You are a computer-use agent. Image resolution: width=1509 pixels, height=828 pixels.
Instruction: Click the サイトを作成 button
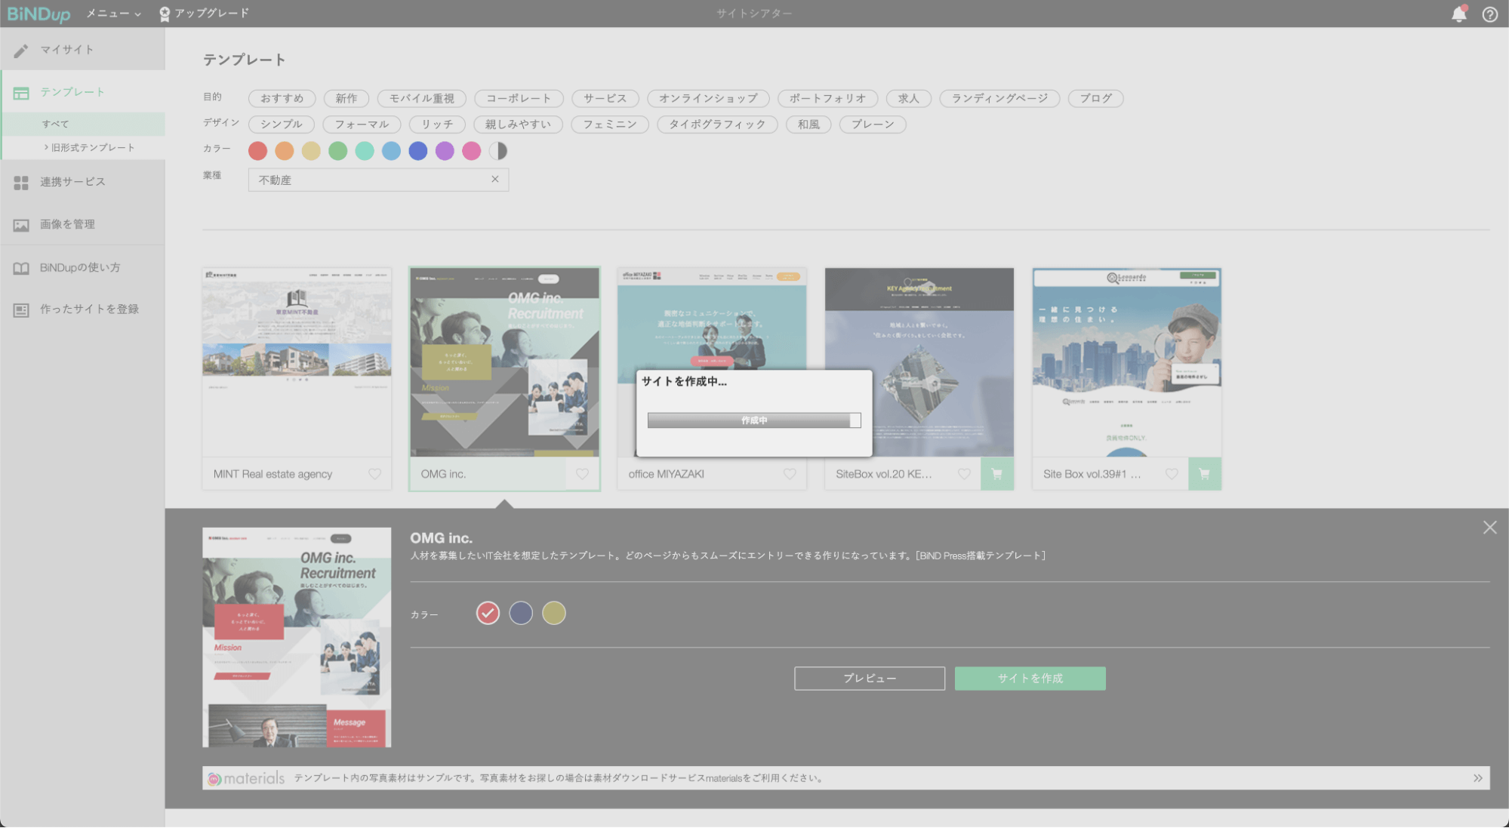click(1030, 678)
